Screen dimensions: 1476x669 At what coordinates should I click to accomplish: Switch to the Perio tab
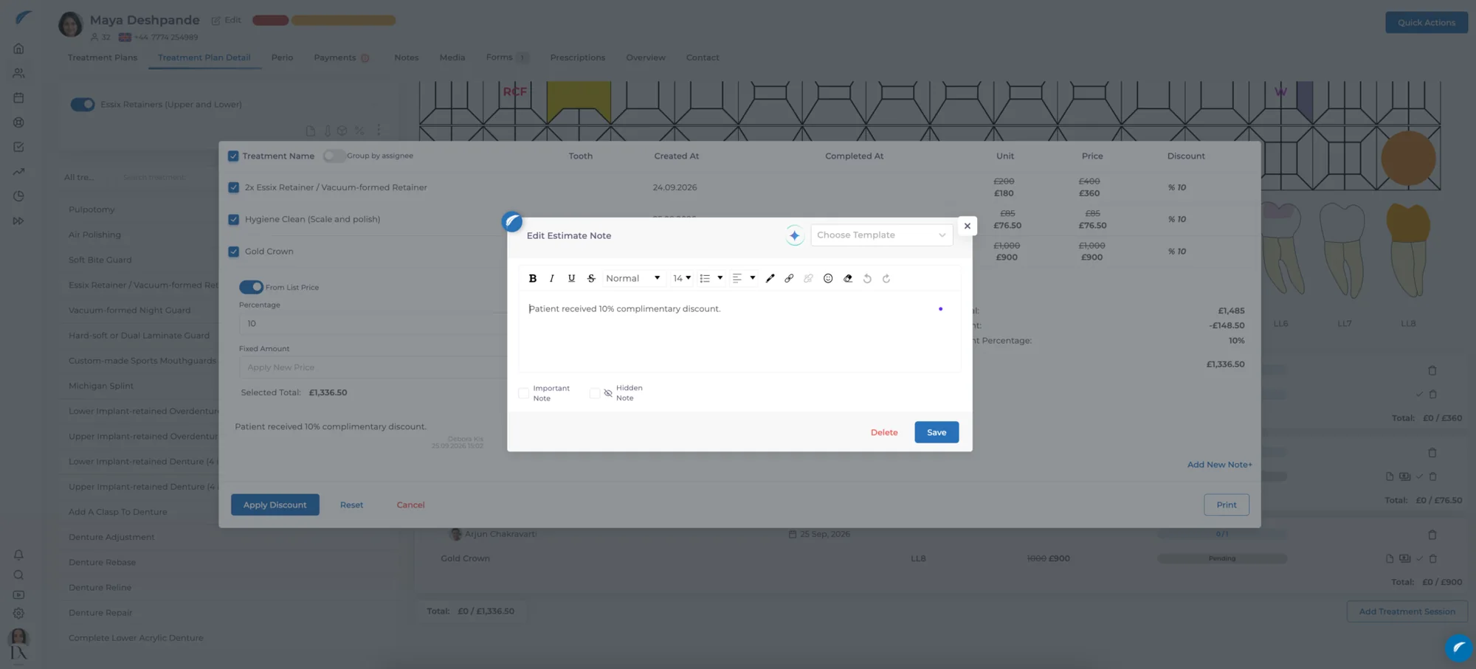pos(282,58)
